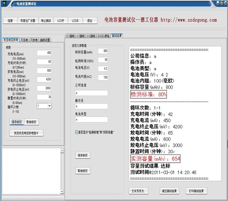Click 发送先充电后放电指令 button
Screen dimensions: 228x201
(x=26, y=133)
